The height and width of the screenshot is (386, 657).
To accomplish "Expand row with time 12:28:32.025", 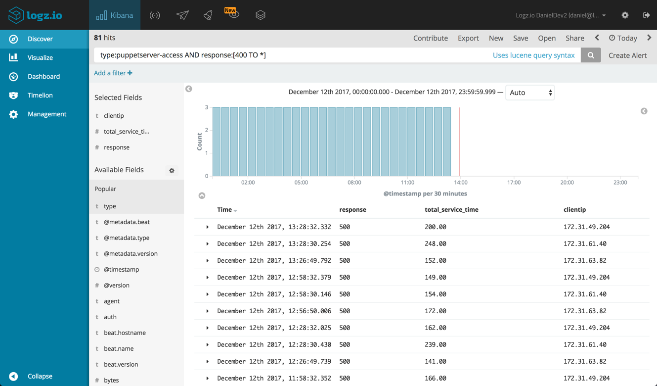I will click(208, 328).
